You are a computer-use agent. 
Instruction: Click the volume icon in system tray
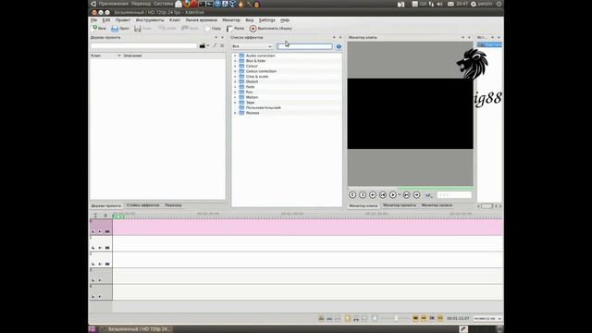tap(440, 4)
